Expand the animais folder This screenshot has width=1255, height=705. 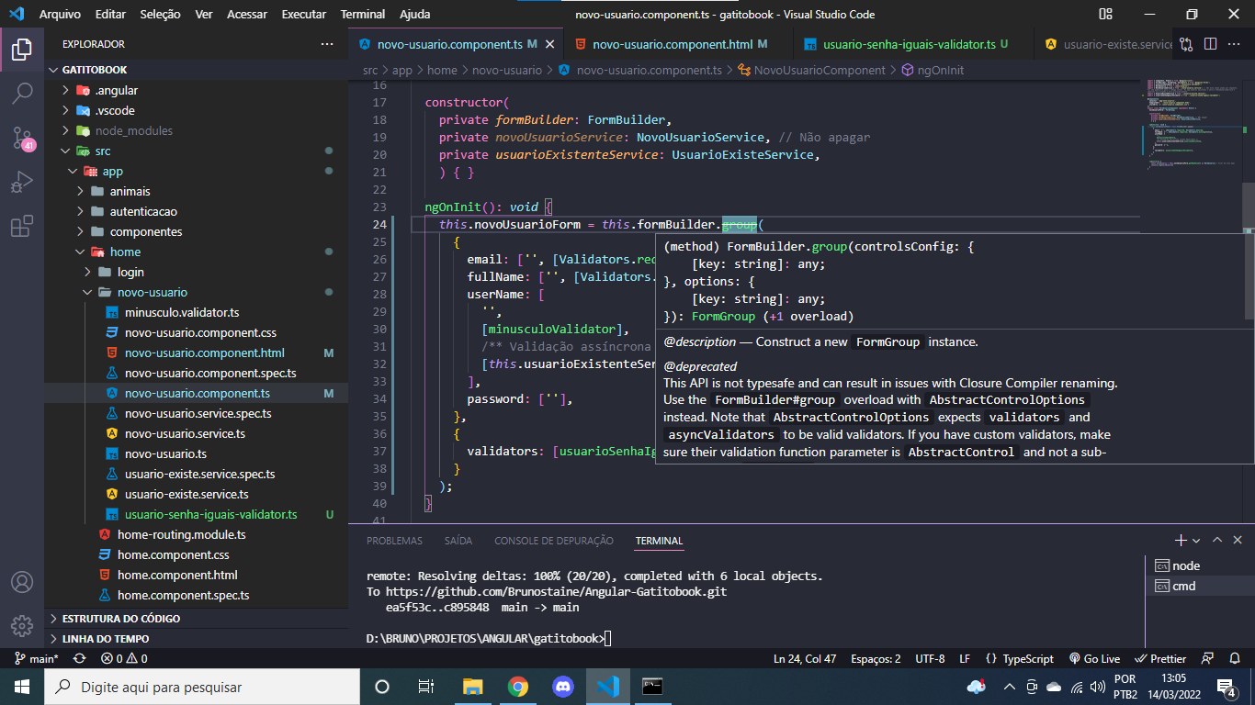pos(196,191)
